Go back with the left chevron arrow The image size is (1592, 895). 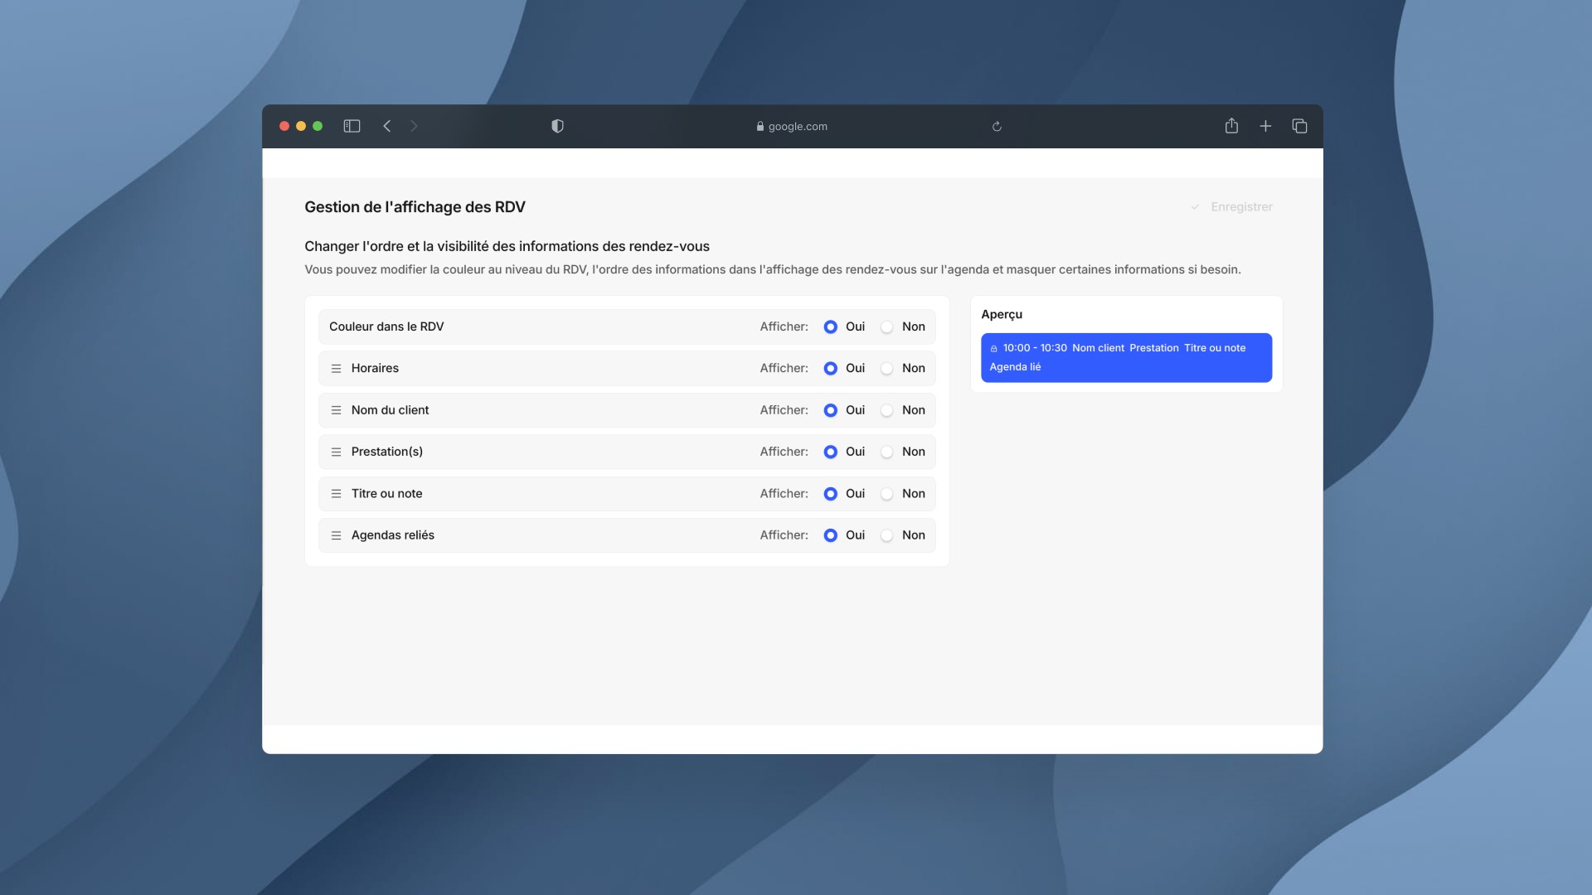(386, 126)
